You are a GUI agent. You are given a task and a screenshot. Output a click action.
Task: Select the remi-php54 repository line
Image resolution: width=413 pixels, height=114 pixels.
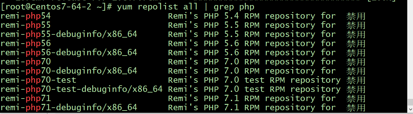183,16
